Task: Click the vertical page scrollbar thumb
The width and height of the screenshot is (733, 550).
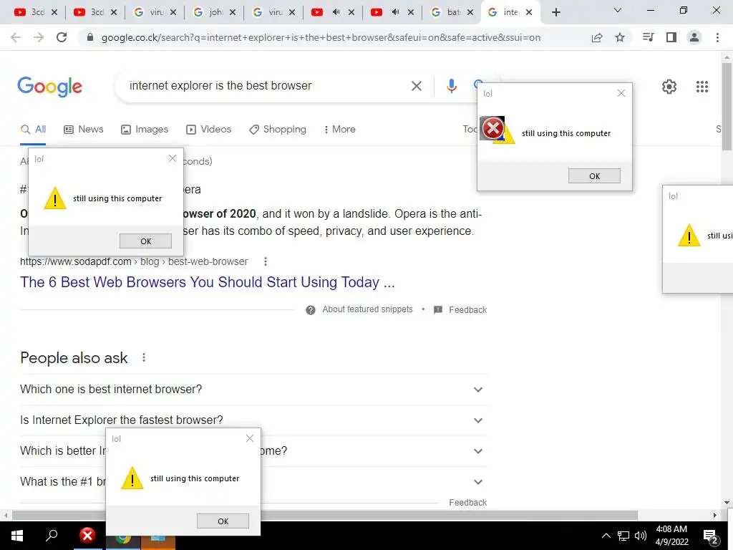Action: point(727,107)
